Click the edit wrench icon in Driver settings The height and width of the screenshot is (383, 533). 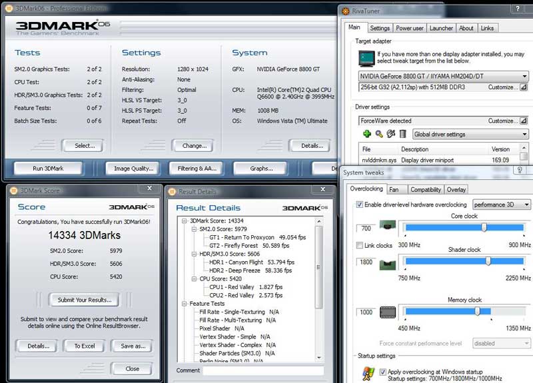tap(391, 134)
